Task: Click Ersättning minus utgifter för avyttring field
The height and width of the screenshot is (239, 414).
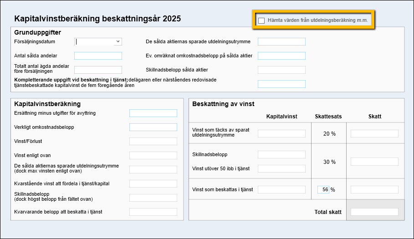Action: click(x=153, y=113)
